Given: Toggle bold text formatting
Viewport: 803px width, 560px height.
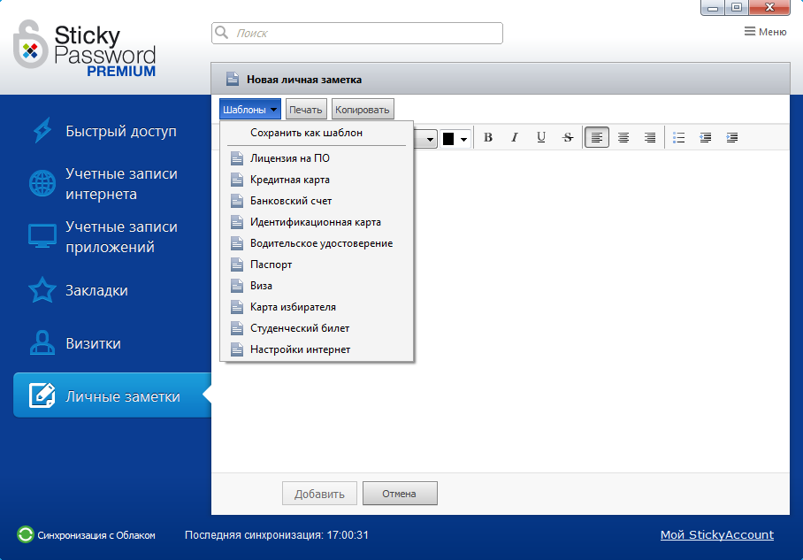Looking at the screenshot, I should [487, 137].
